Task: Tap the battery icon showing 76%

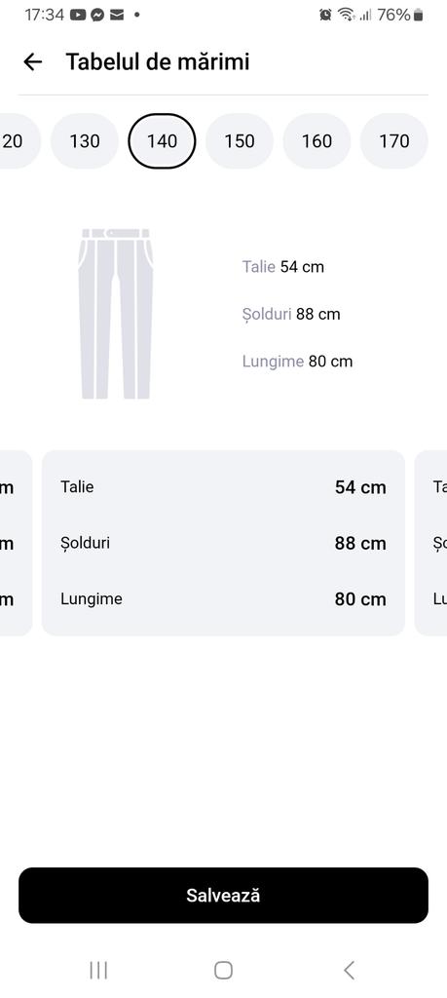Action: 418,15
